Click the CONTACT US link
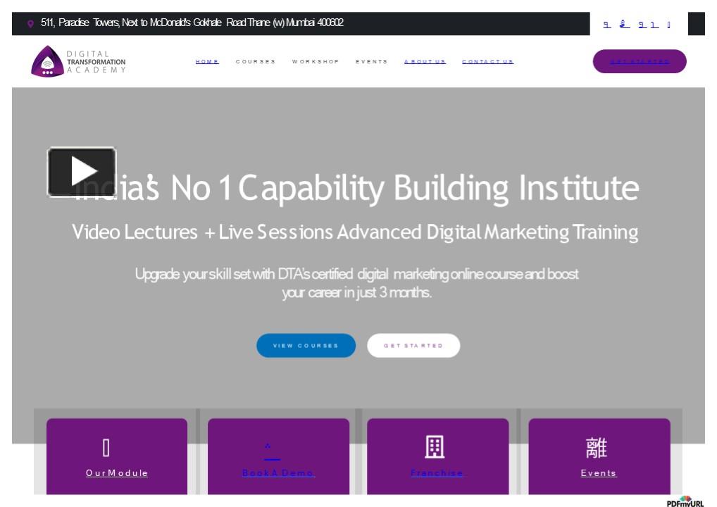 tap(487, 61)
